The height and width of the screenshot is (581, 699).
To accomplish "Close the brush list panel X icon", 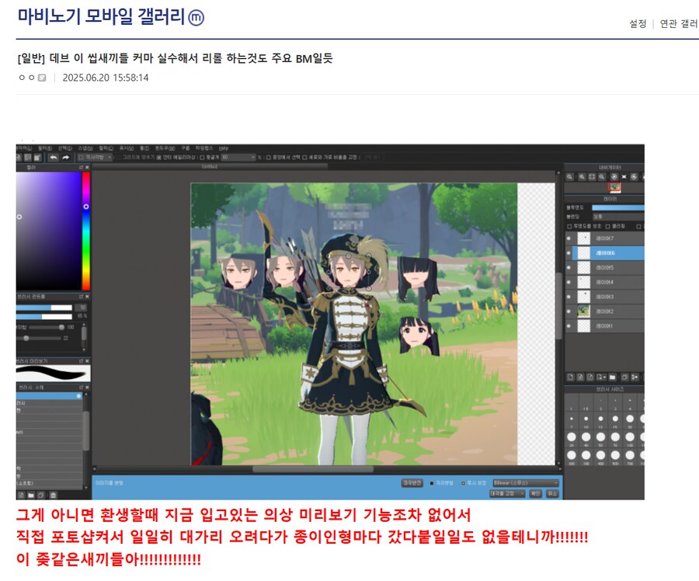I will pyautogui.click(x=87, y=387).
